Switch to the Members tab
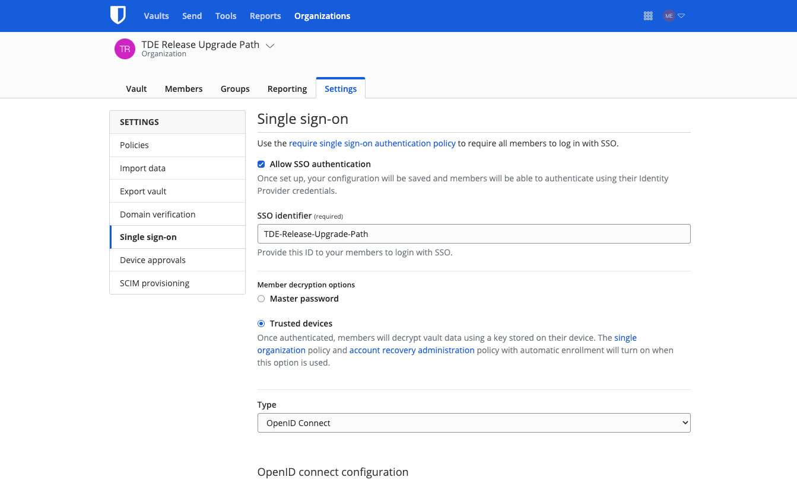 coord(183,88)
